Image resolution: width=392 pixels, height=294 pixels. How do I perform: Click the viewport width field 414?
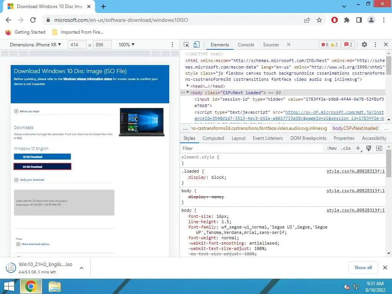tap(77, 45)
